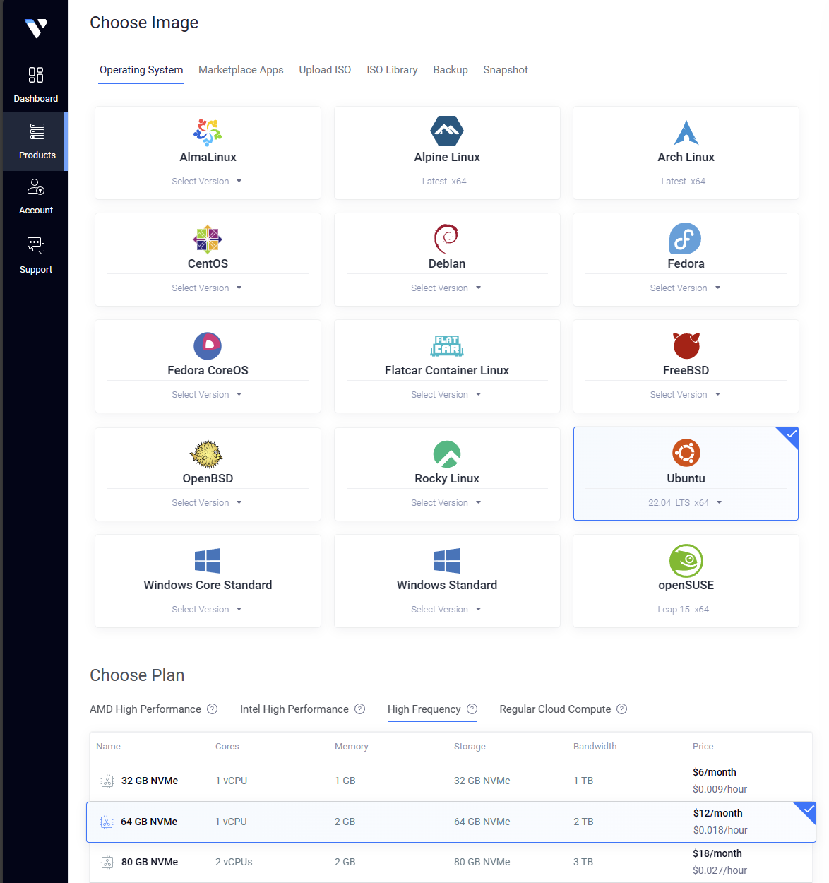Expand Fedora CoreOS Select Version dropdown
Viewport: 829px width, 883px height.
(x=207, y=395)
